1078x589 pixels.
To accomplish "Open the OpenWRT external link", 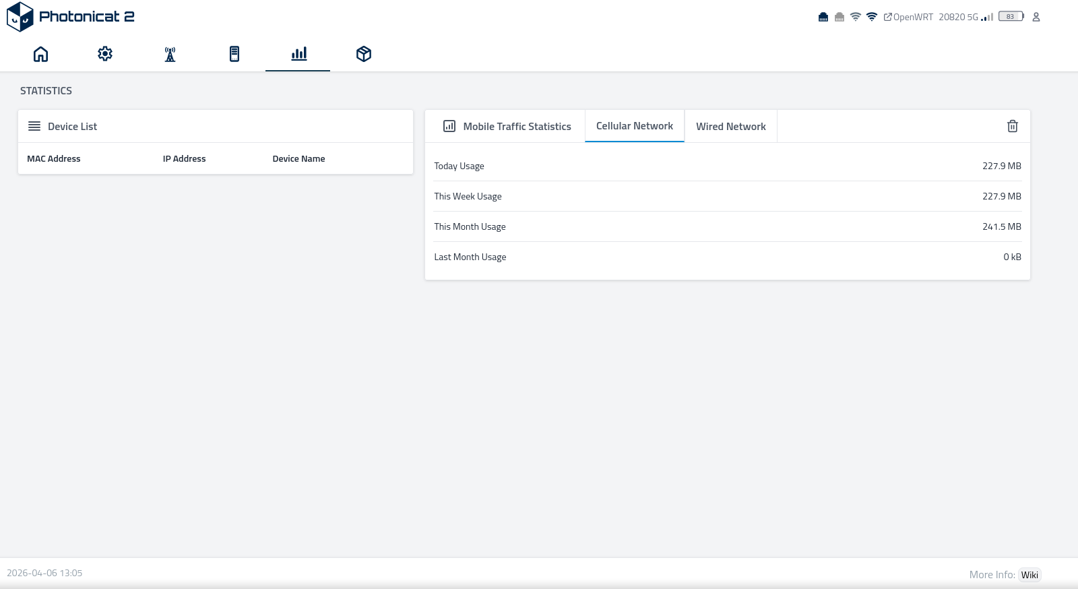I will coord(908,17).
